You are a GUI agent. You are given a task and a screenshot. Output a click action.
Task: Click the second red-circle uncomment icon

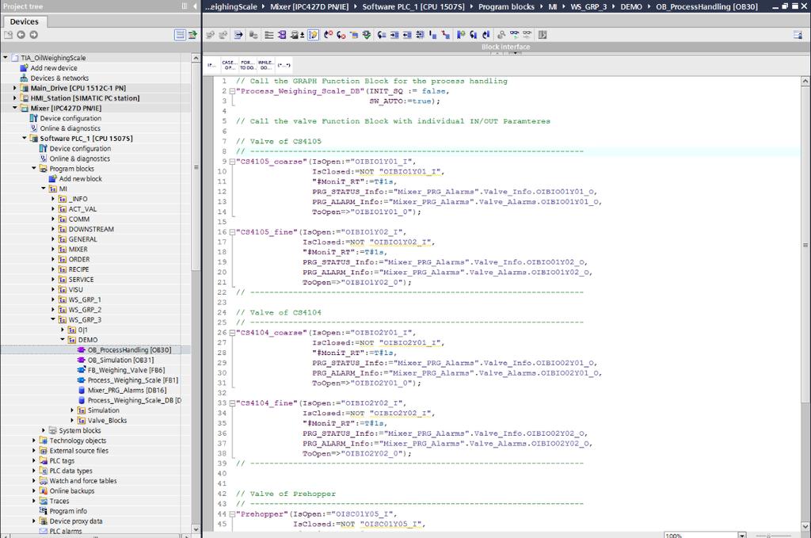(341, 35)
